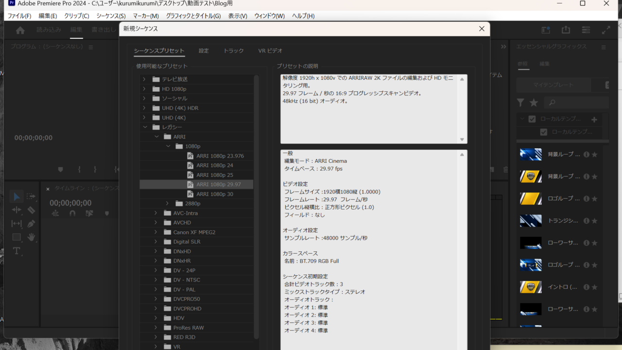Expand the AVCHD preset folder

[155, 223]
